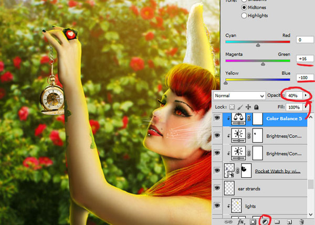Toggle lock image pixels brush icon
The width and height of the screenshot is (315, 225).
pyautogui.click(x=240, y=107)
